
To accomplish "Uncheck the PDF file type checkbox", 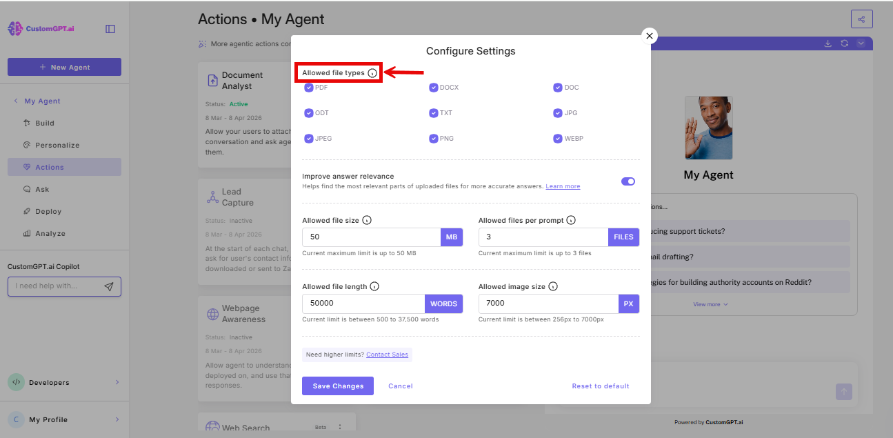I will pyautogui.click(x=309, y=87).
